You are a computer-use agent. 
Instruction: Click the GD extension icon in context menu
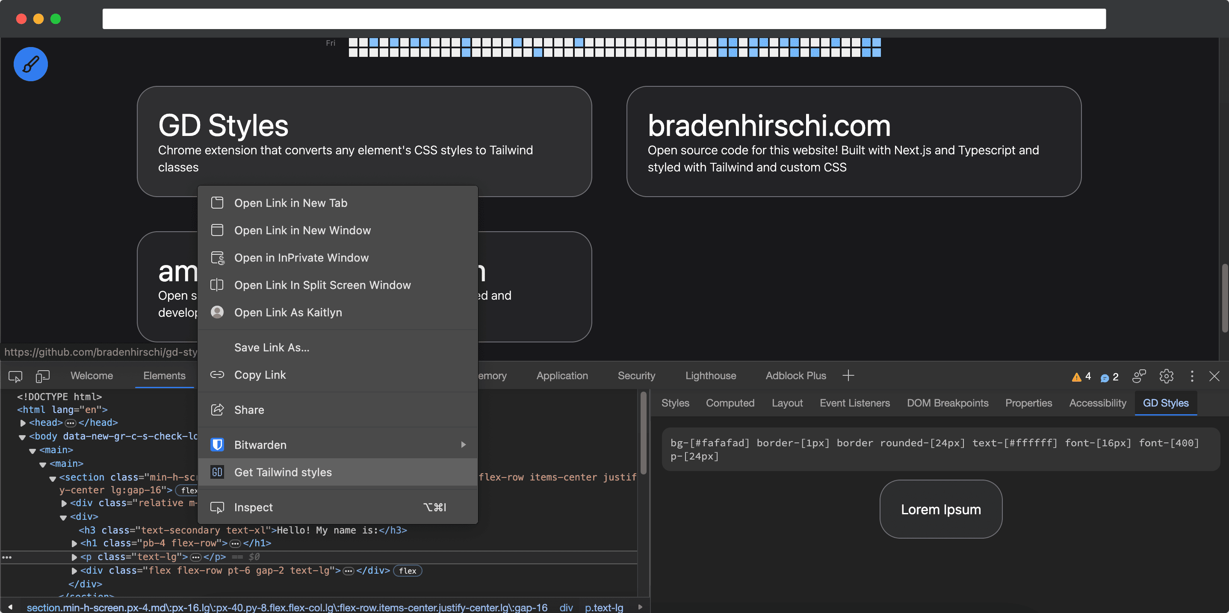point(217,472)
